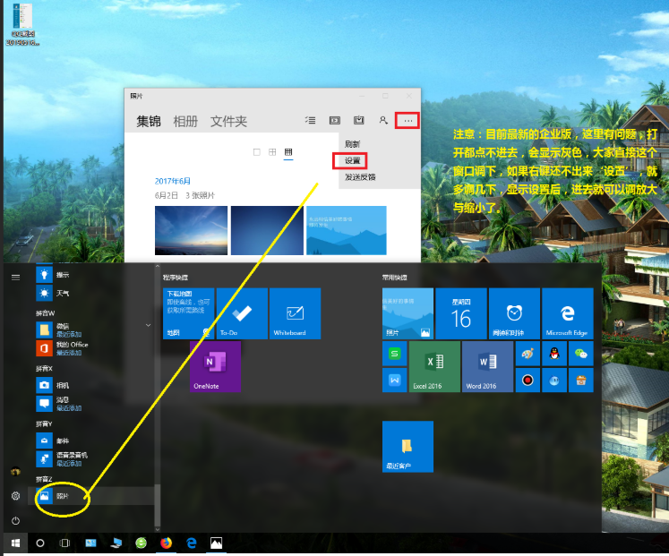The width and height of the screenshot is (669, 556).
Task: Open the green WPS Spreadsheets S tile
Action: 395,354
